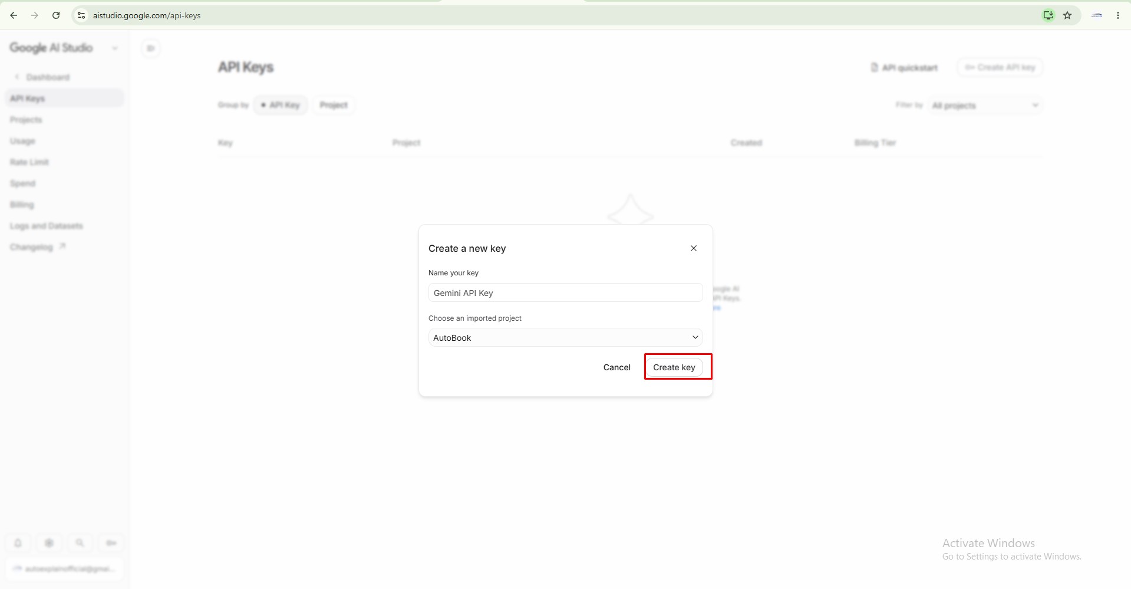Open Usage in the sidebar
This screenshot has width=1131, height=589.
[22, 141]
